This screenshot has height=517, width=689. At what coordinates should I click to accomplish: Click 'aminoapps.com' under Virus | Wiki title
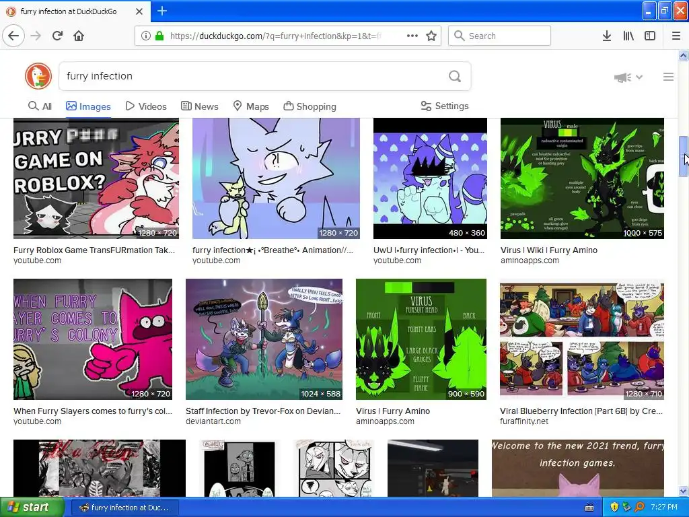530,261
